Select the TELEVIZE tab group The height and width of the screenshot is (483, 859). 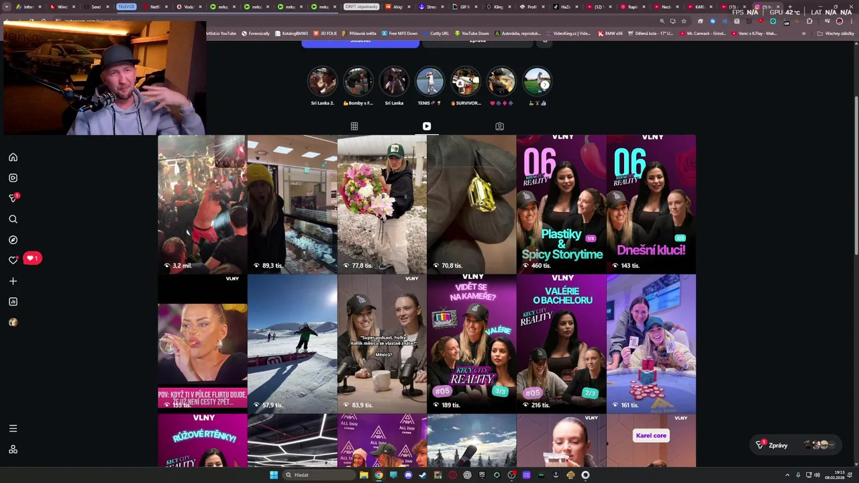pos(126,7)
